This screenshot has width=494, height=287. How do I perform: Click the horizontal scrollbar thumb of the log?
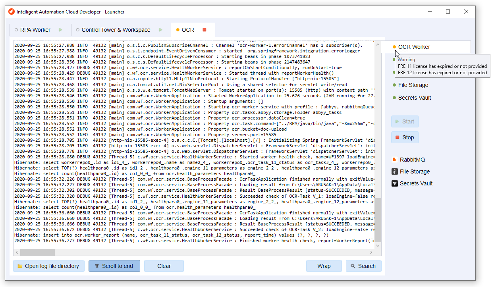[x=37, y=252]
